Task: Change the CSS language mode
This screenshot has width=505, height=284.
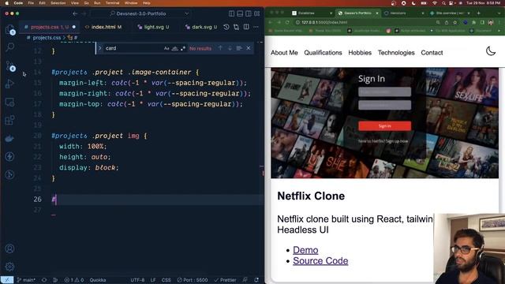Action: pyautogui.click(x=166, y=280)
